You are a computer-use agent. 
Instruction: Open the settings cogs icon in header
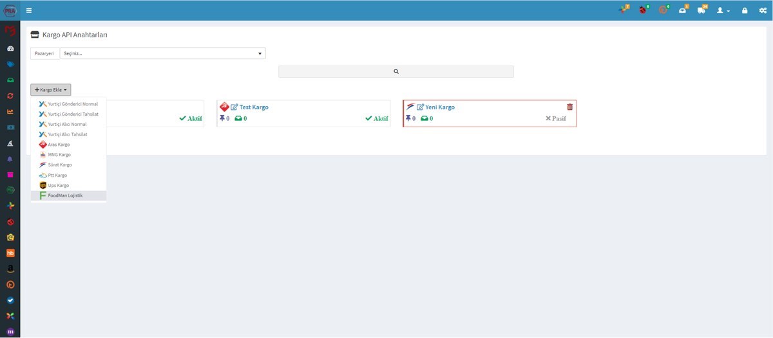pyautogui.click(x=762, y=11)
